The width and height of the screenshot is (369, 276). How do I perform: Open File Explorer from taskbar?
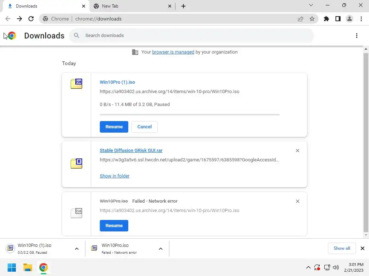coord(27,267)
